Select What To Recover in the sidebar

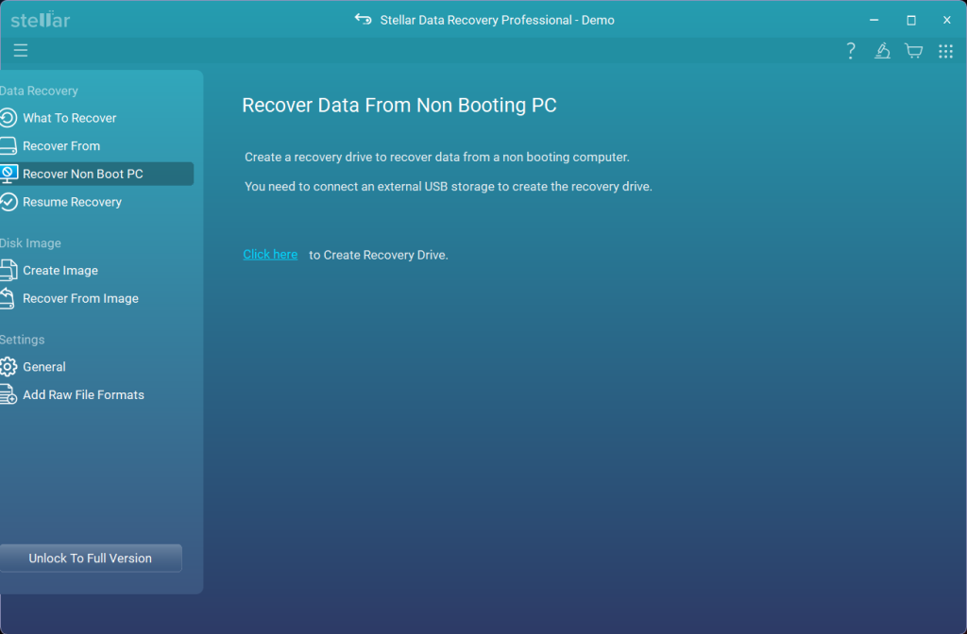pos(71,118)
